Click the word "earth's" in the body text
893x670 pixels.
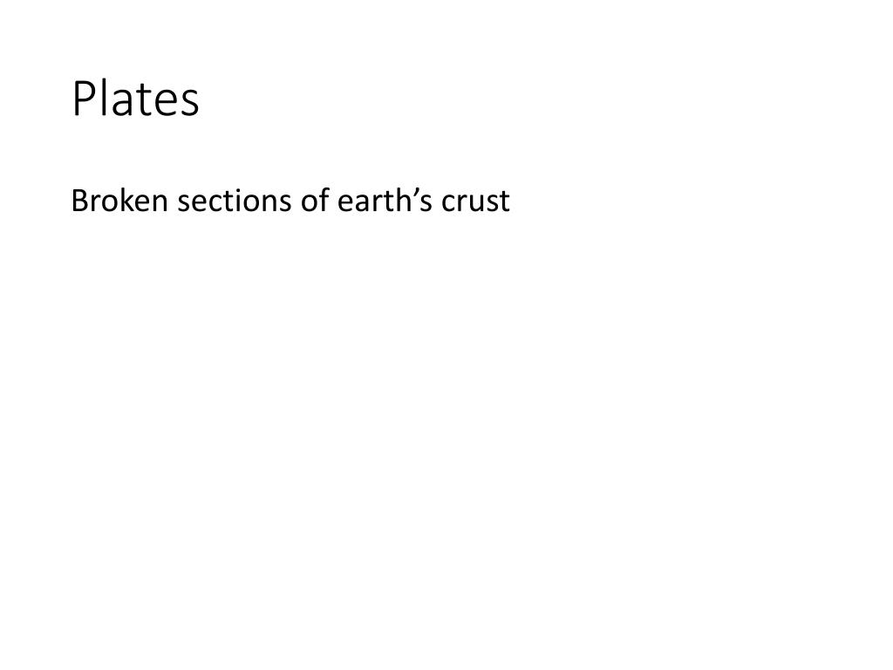(385, 201)
